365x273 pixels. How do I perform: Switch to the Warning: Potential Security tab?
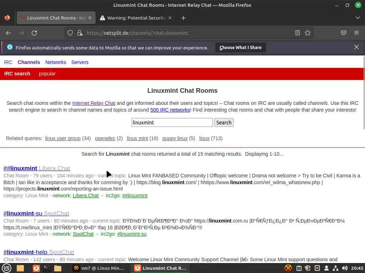click(136, 18)
